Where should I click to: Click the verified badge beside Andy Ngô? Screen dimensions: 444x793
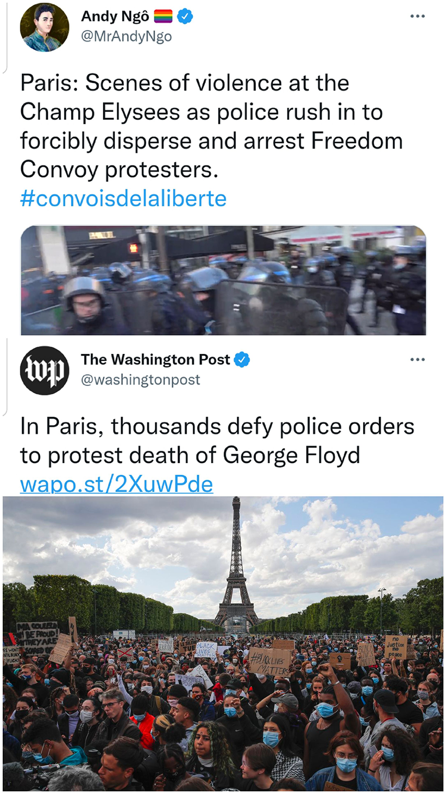pos(185,17)
